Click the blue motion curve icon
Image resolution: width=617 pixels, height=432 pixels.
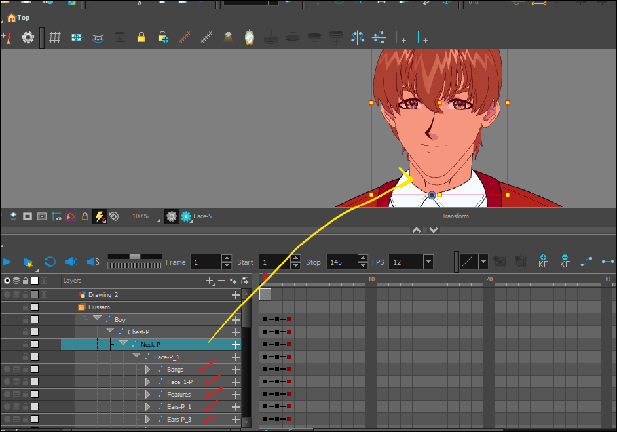pos(586,262)
